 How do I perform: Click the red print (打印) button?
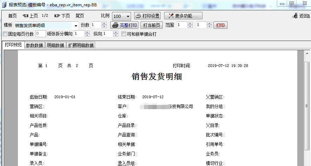click(220, 25)
